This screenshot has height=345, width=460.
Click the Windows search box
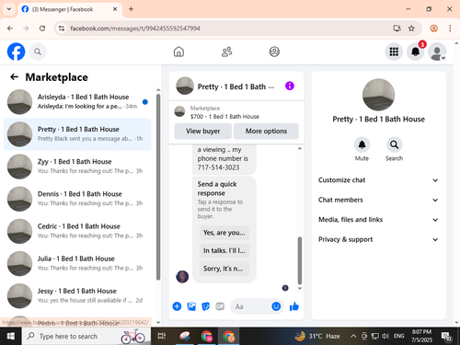[86, 336]
